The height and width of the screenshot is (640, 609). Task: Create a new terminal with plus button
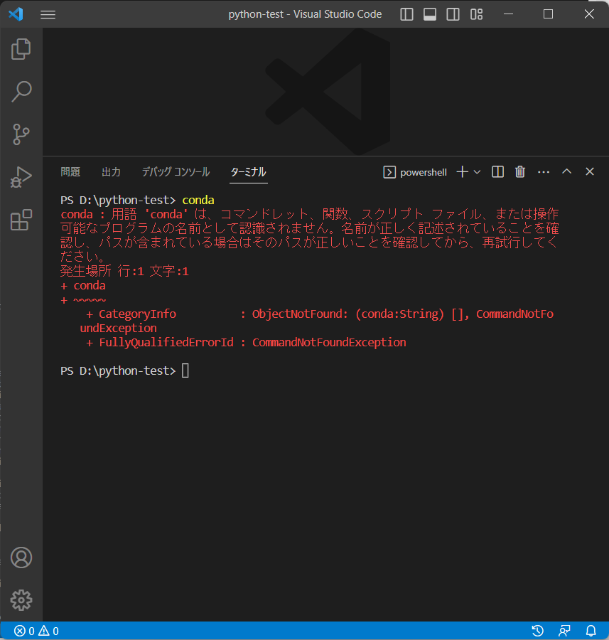tap(460, 171)
